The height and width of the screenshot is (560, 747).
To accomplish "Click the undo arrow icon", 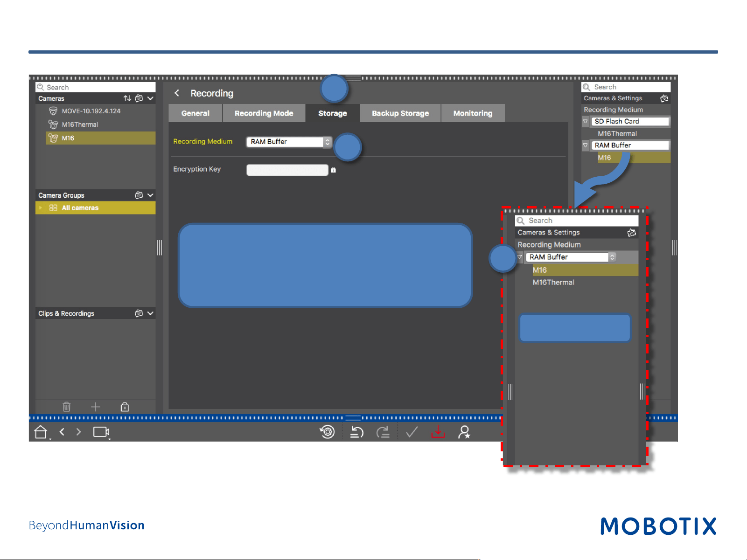I will coord(356,433).
